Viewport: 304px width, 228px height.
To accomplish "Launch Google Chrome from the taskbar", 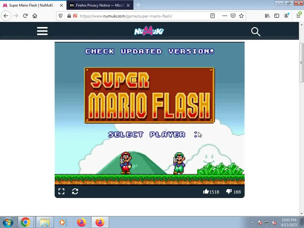I will (26, 222).
